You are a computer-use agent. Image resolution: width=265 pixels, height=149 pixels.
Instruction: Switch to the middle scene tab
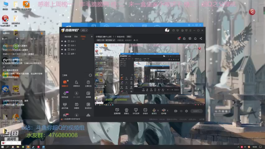tap(76, 37)
